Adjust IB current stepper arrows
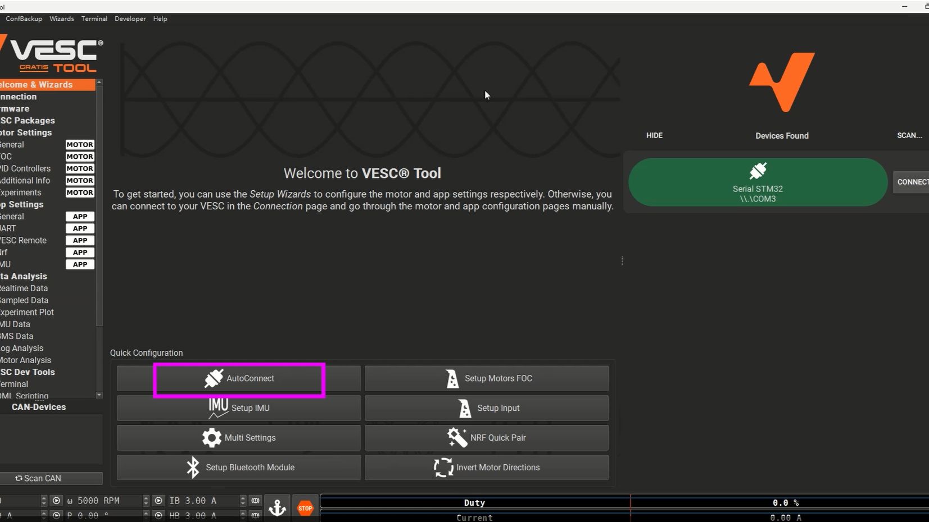The image size is (929, 522). [243, 501]
